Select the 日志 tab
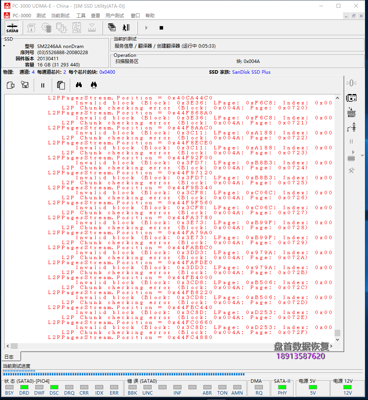Viewport: 368px width, 400px height. click(x=9, y=357)
